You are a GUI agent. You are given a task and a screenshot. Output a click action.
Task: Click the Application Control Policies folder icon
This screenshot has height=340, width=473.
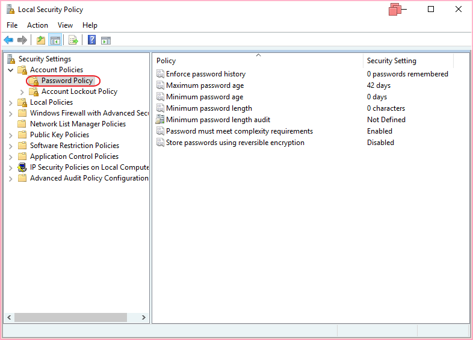tap(22, 156)
